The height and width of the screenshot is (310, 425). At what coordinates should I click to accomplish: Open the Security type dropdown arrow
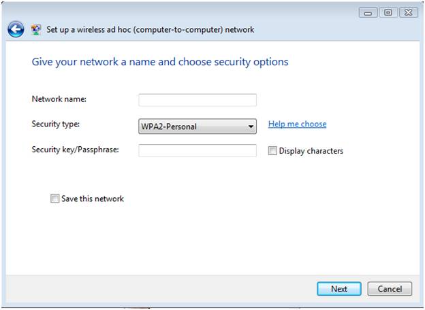(x=251, y=126)
